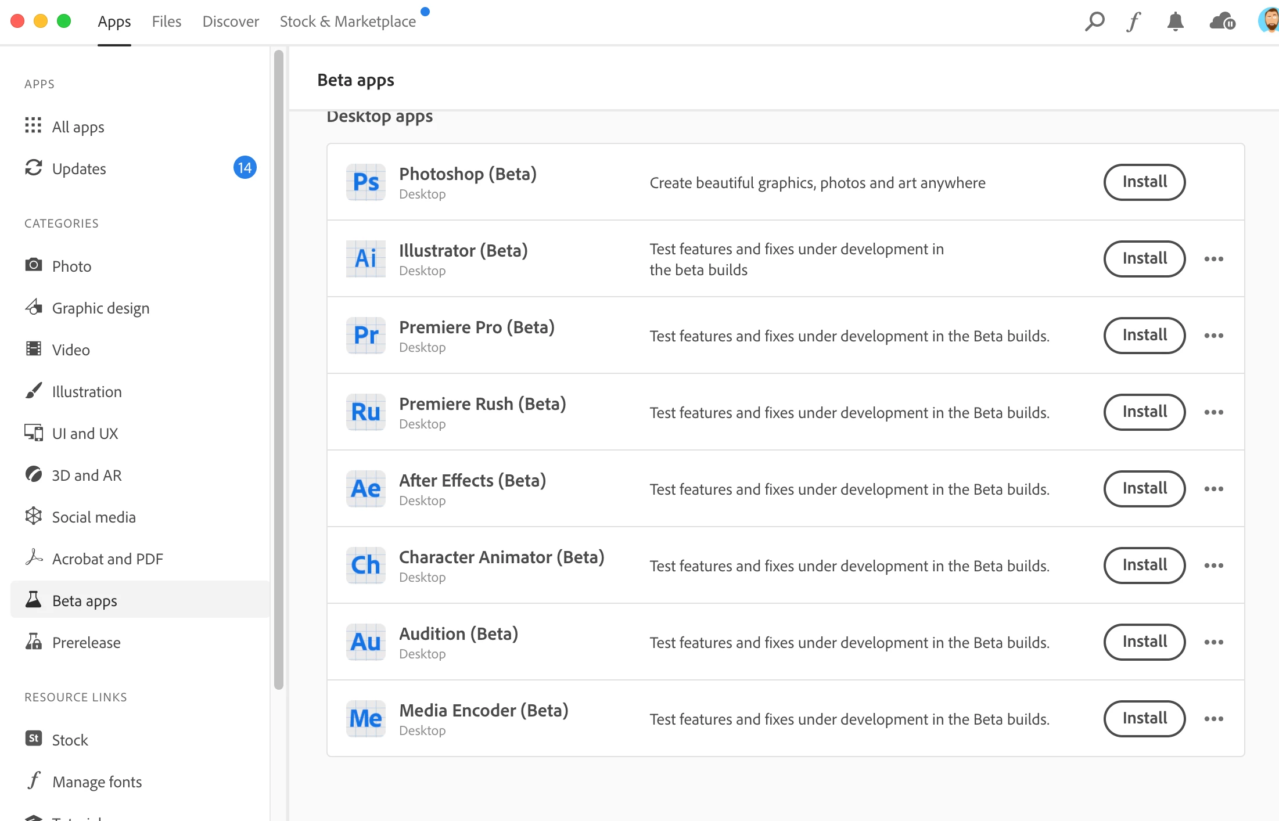1279x821 pixels.
Task: Open more options for Premiere Rush (Beta)
Action: tap(1213, 412)
